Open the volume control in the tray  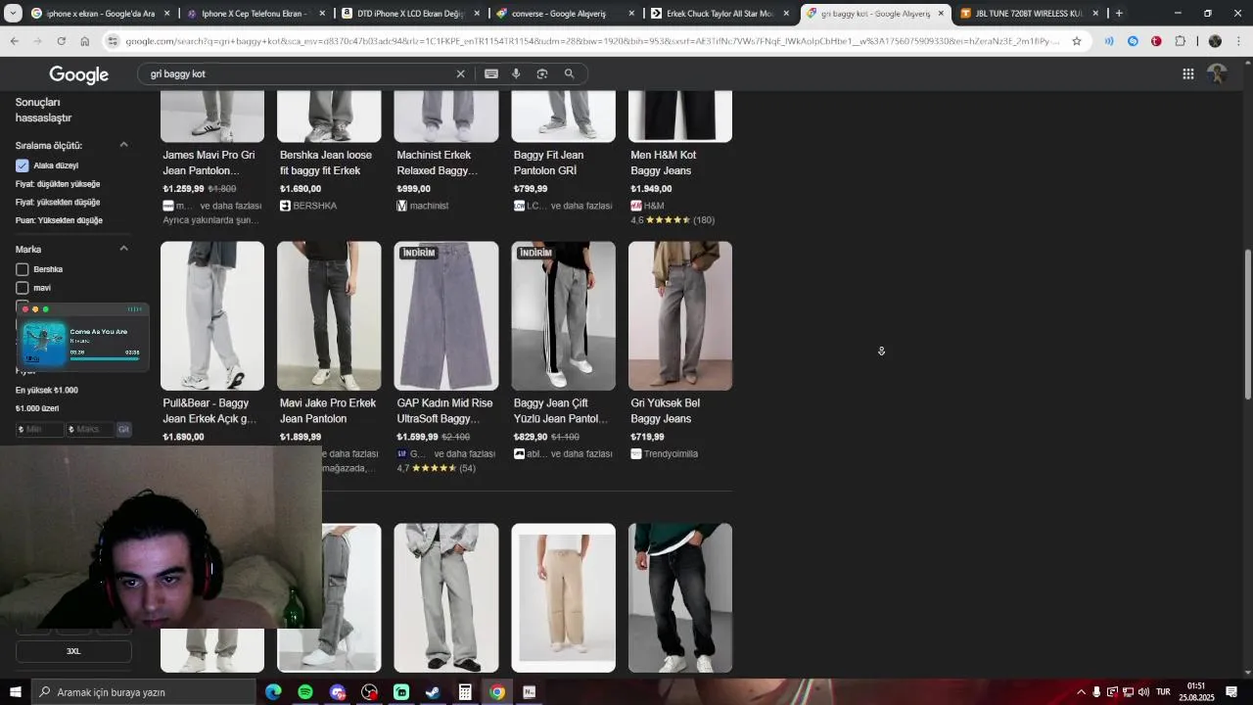click(1143, 692)
